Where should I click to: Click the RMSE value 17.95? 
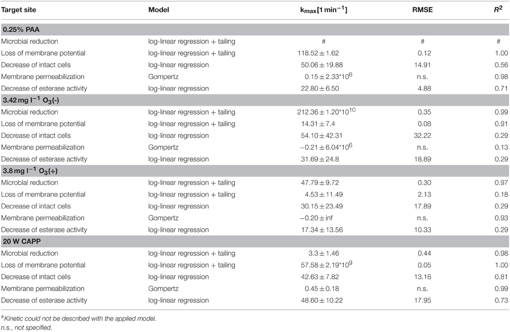click(423, 300)
